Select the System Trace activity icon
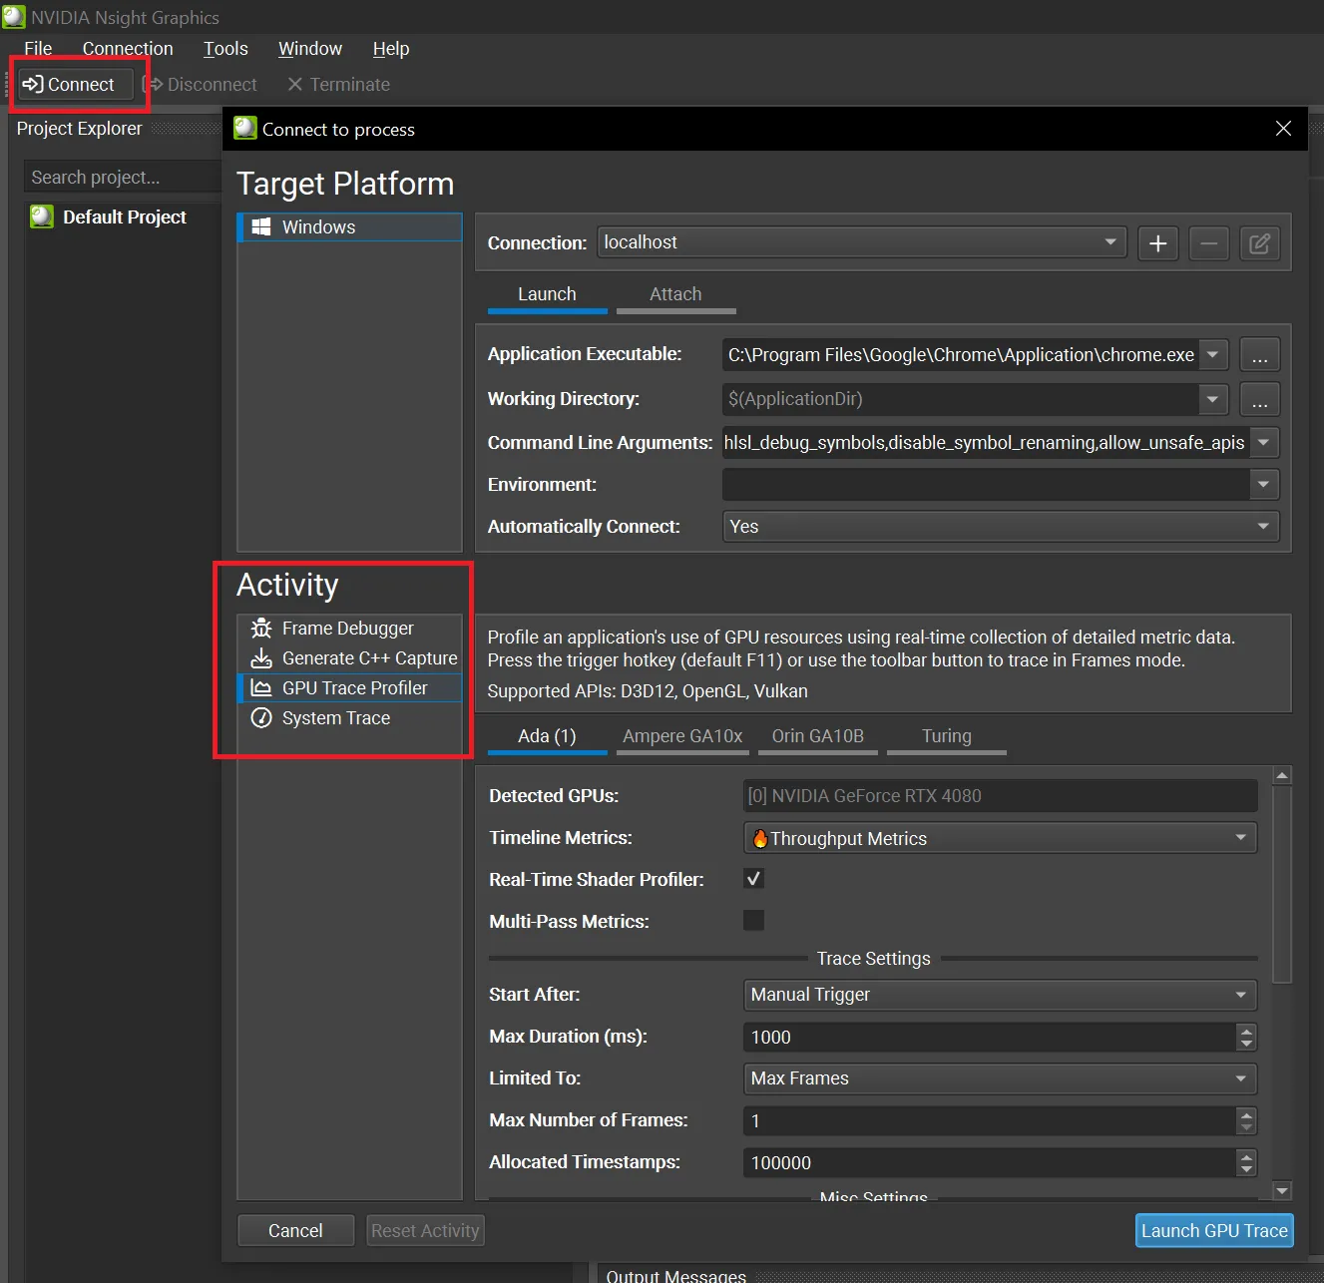This screenshot has width=1324, height=1283. (261, 717)
